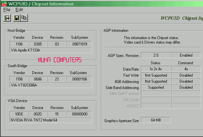The height and width of the screenshot is (137, 203).
Task: Select VGA revision value 15
Action: click(x=57, y=114)
